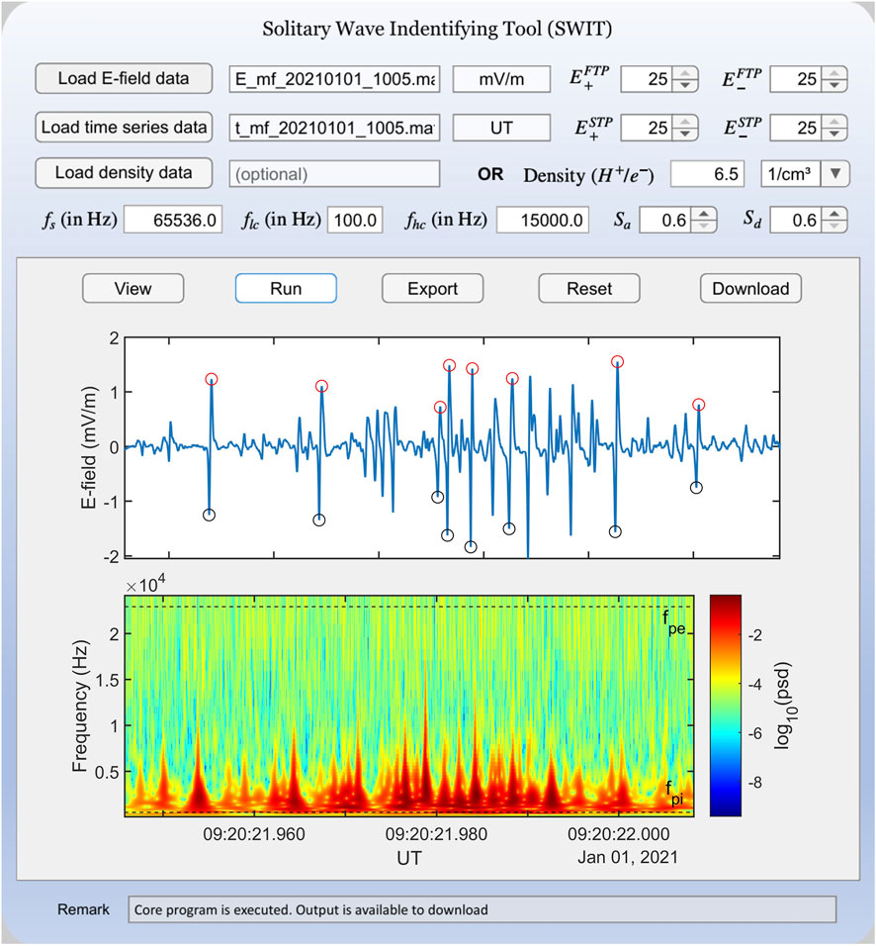Click the optional density file field
Viewport: 876px width, 946px height.
coord(333,174)
